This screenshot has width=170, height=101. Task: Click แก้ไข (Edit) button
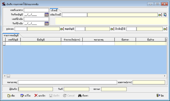tap(25, 96)
